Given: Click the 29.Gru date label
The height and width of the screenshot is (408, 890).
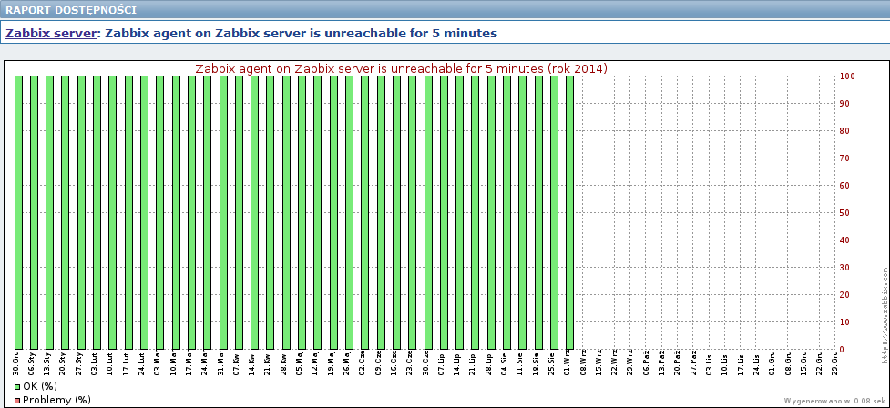Looking at the screenshot, I should (x=836, y=362).
